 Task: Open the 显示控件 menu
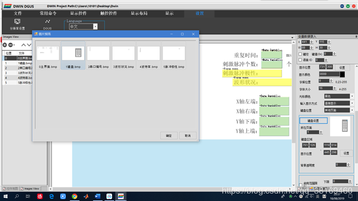[78, 13]
